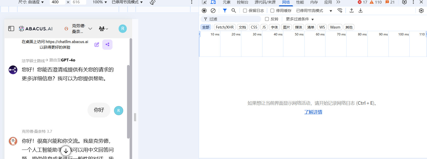This screenshot has width=427, height=159.
Task: Toggle the Abacus.AI sidebar panel icon
Action: (11, 29)
